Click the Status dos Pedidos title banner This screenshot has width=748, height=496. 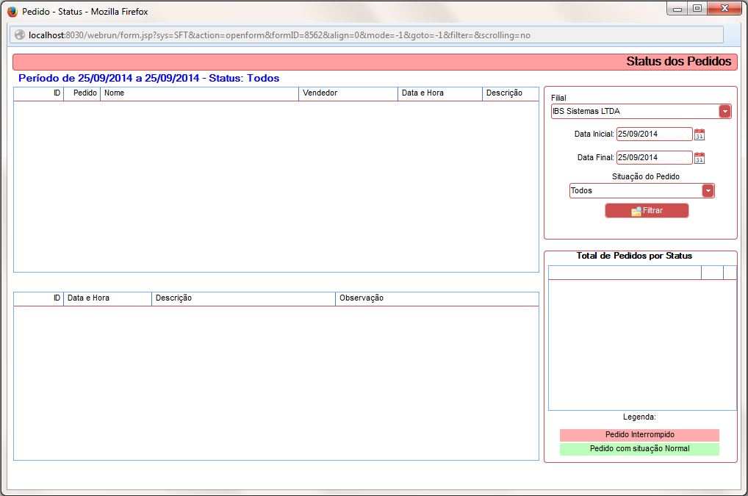click(x=375, y=62)
